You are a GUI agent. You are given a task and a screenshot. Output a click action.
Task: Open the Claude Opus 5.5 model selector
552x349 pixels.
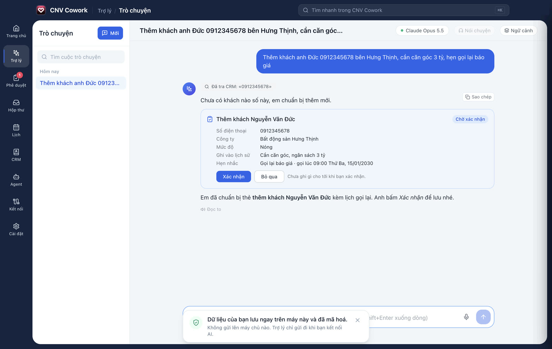click(422, 31)
